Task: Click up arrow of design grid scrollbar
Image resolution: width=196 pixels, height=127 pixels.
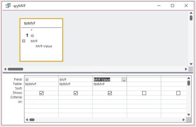Action: pyautogui.click(x=189, y=78)
